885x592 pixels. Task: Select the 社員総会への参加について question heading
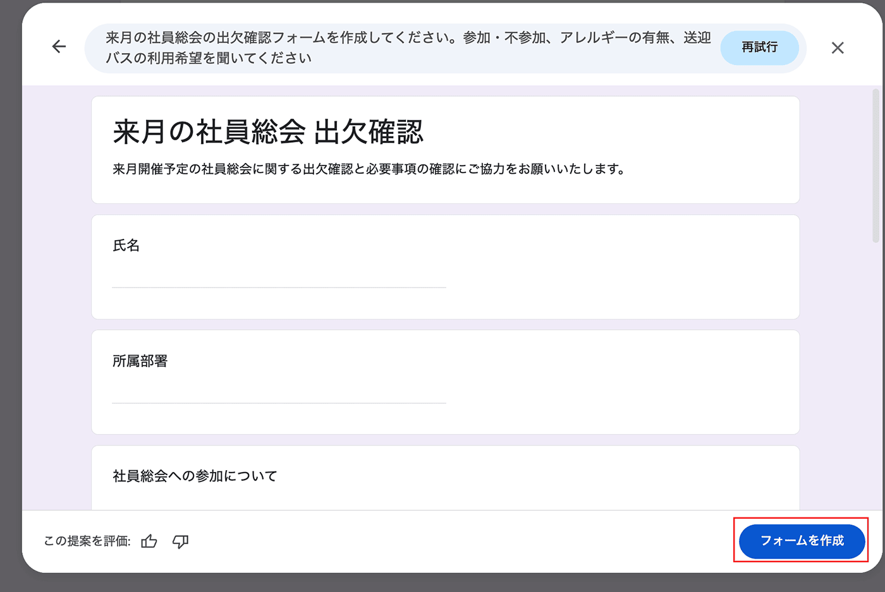[x=195, y=476]
